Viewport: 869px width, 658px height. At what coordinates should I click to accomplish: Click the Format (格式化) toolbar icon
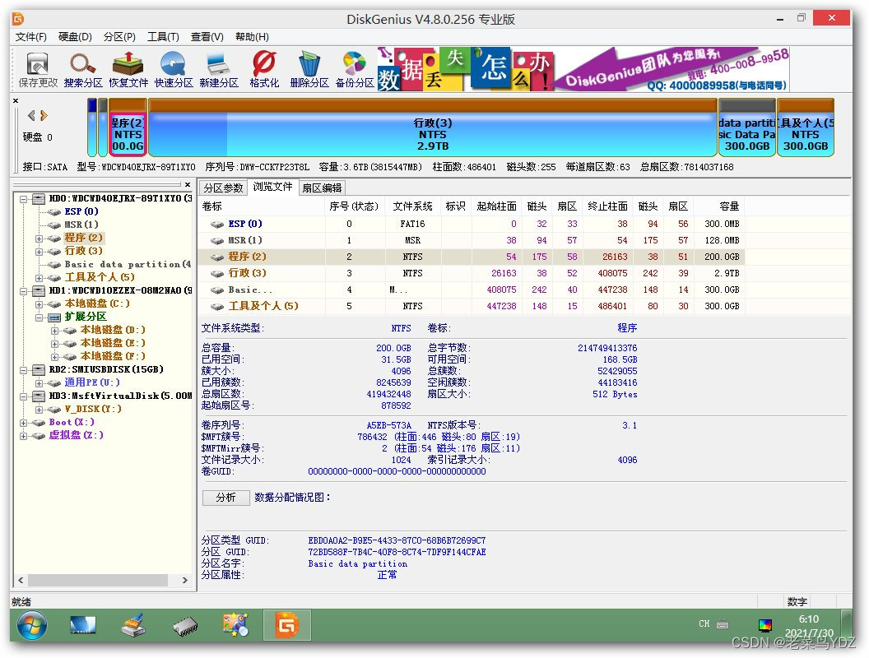coord(264,70)
